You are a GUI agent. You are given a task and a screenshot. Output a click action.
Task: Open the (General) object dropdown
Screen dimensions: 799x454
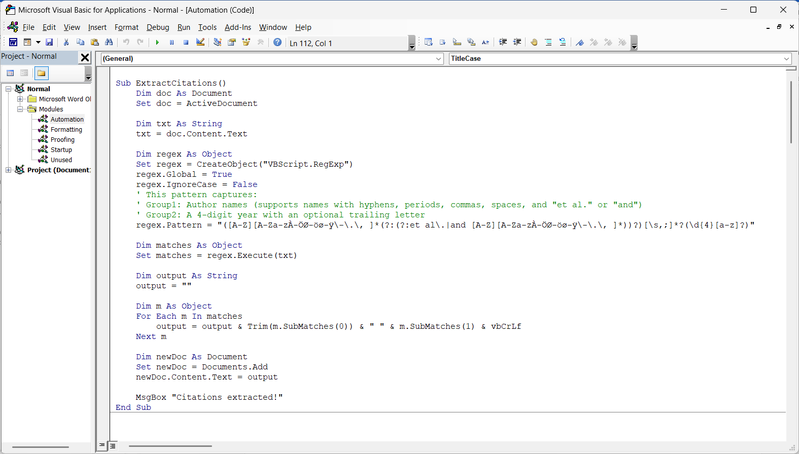coord(438,59)
